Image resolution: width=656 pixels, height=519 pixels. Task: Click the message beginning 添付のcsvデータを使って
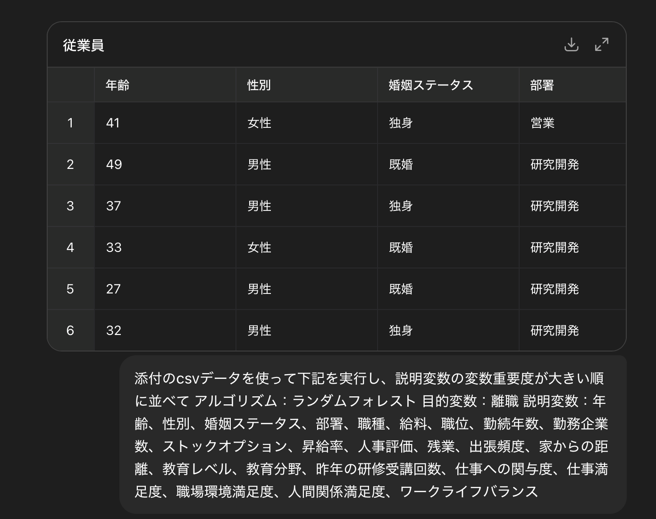[373, 435]
